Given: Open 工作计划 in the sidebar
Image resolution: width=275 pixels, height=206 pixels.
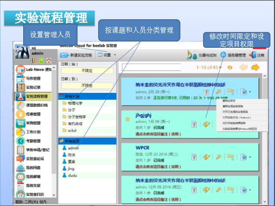Looking at the screenshot, I should pyautogui.click(x=34, y=132).
